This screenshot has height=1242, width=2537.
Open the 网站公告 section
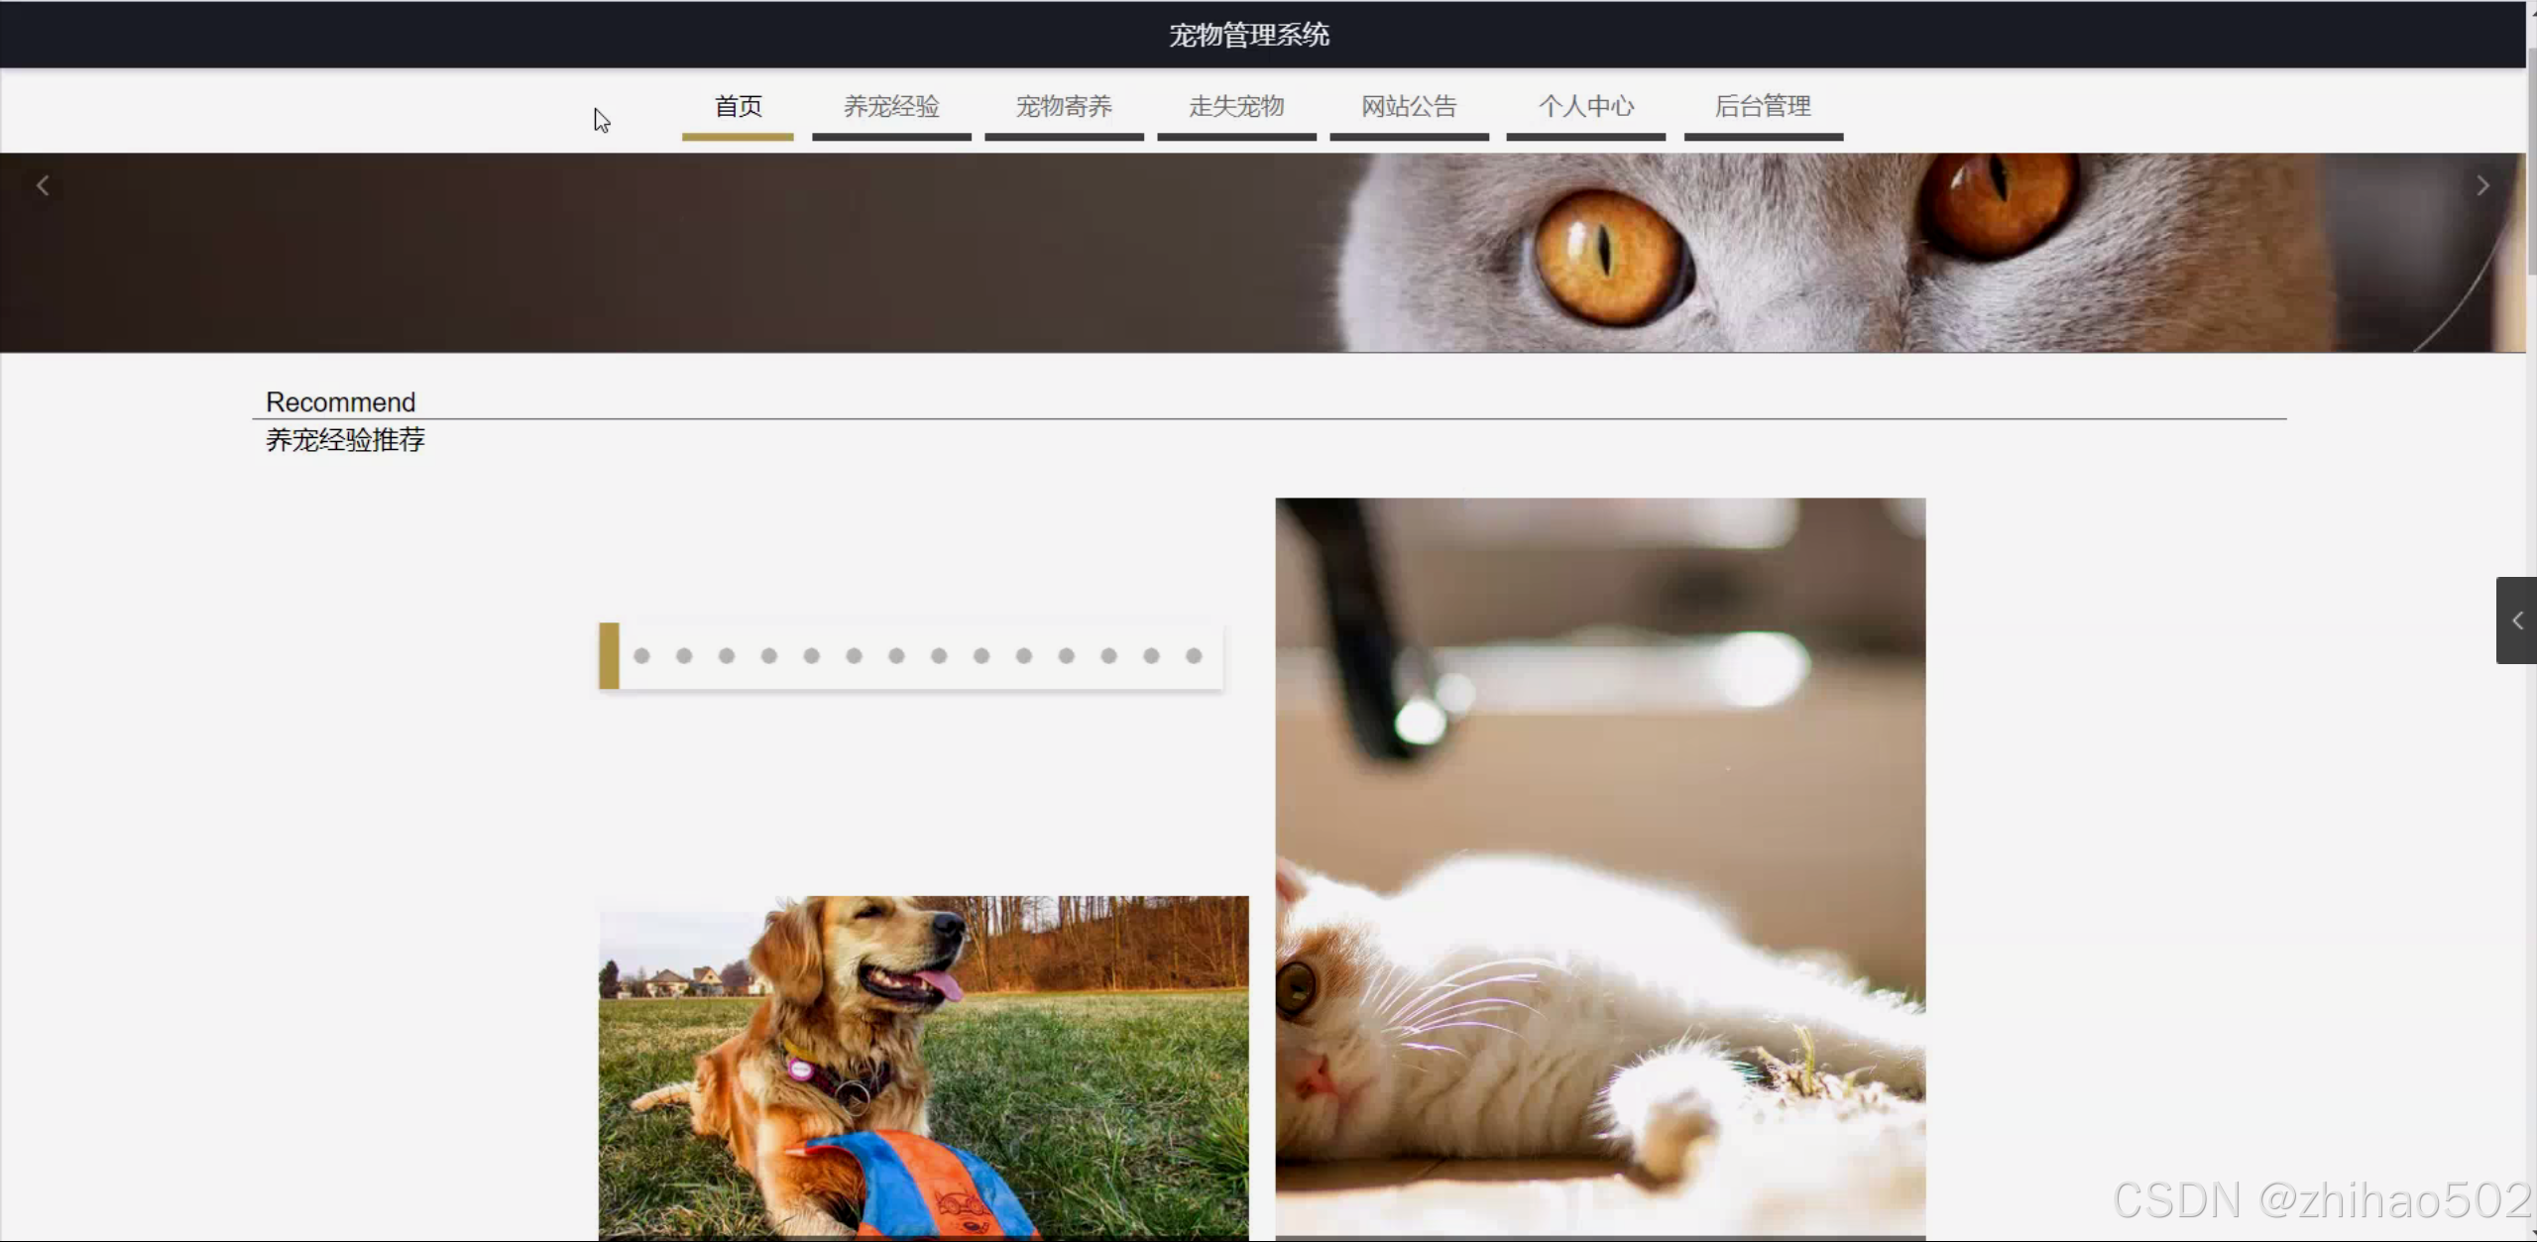(1408, 106)
